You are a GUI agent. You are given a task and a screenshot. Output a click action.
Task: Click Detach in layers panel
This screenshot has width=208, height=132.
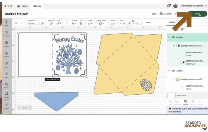185,102
